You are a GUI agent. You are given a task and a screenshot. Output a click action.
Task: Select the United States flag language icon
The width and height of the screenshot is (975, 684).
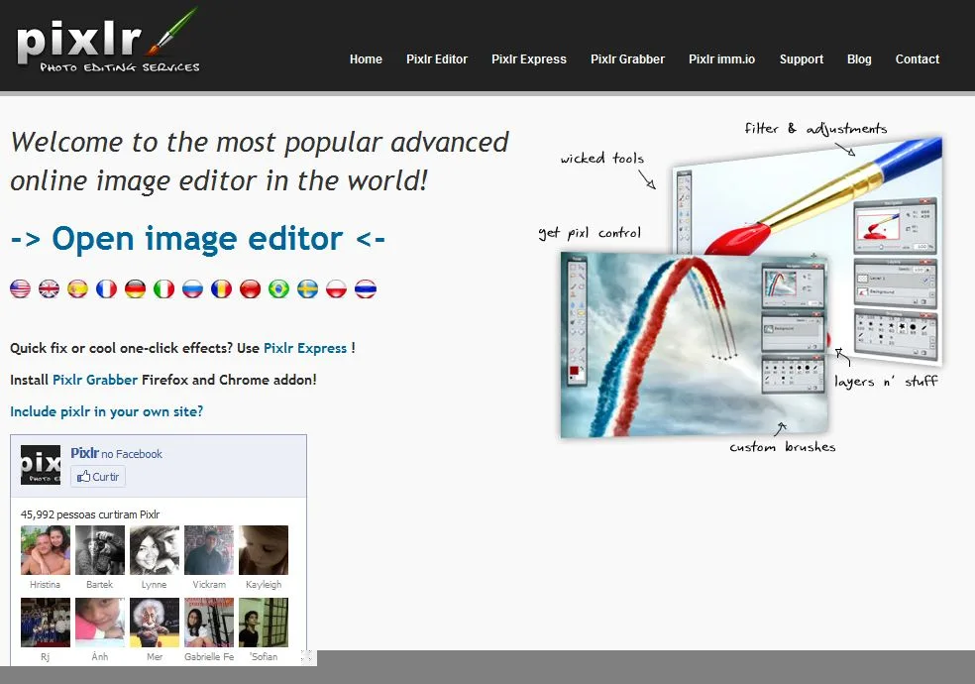point(21,289)
